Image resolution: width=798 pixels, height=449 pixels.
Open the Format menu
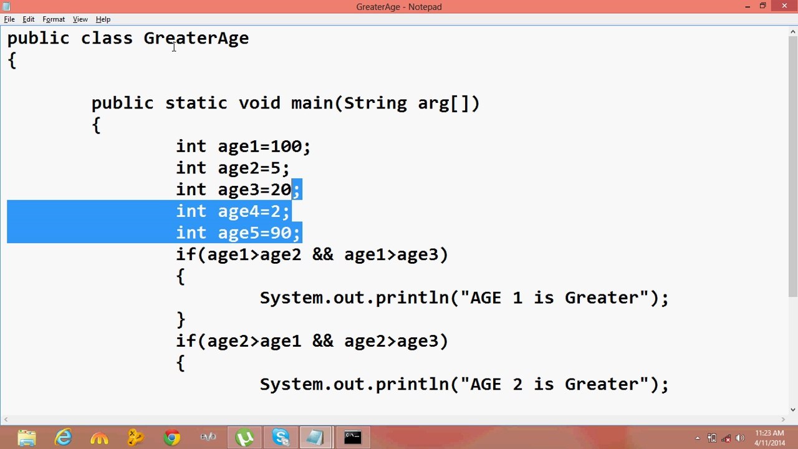tap(54, 19)
